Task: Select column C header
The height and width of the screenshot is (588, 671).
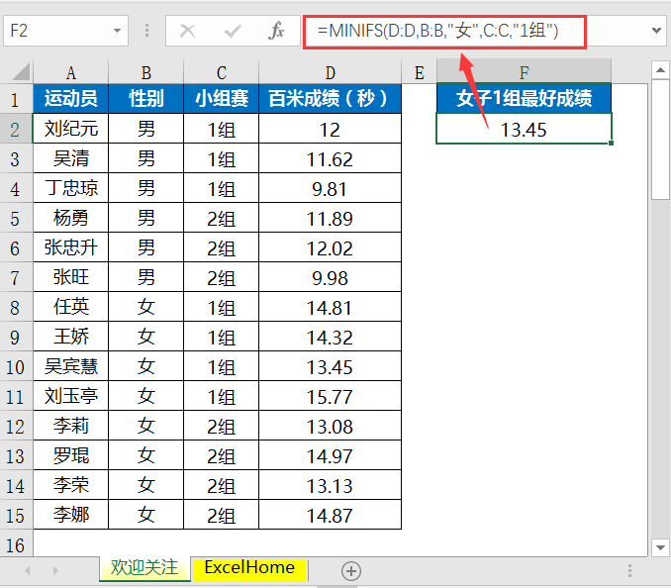Action: click(x=222, y=72)
